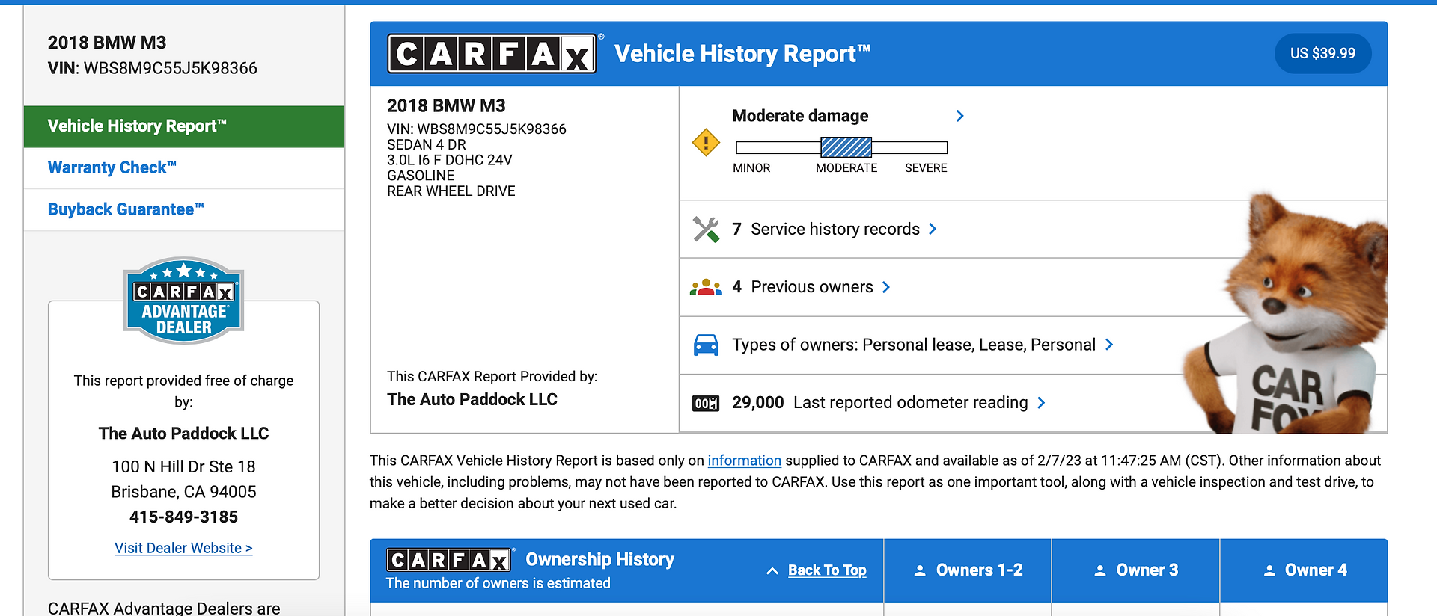Open the Types of owners summary link

914,345
